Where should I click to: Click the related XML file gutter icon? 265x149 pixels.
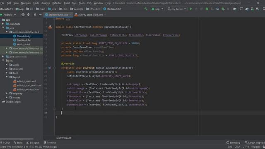point(50,27)
